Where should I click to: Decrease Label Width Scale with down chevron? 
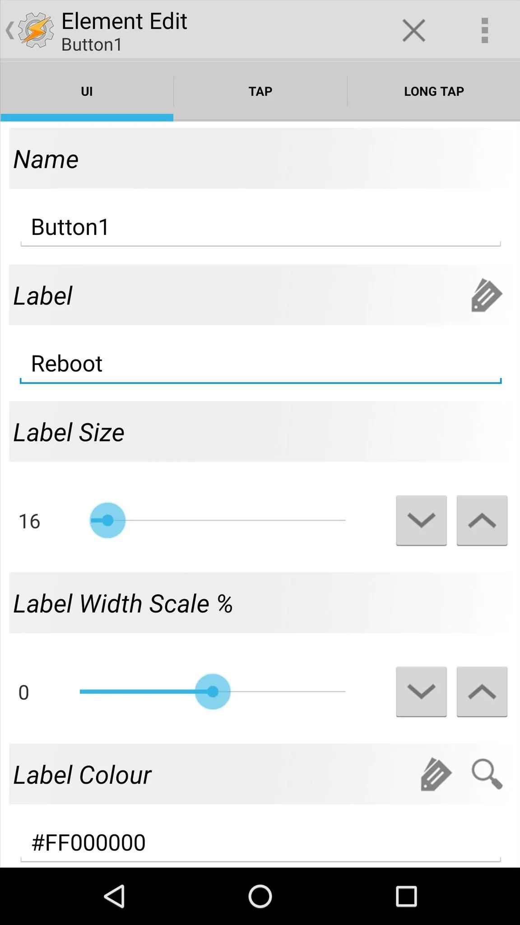422,691
